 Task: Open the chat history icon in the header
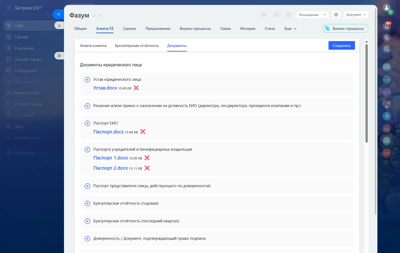pyautogui.click(x=288, y=14)
